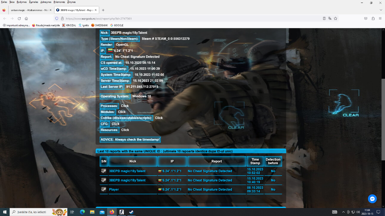Click the browser forward arrow
Viewport: 385px width, 216px height.
click(12, 18)
